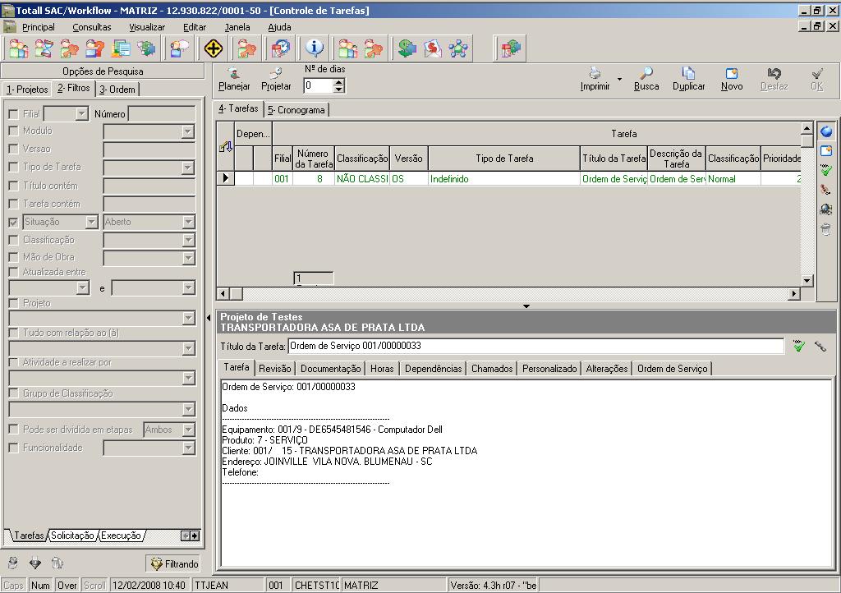
Task: Click the trash can icon beside grid
Action: (826, 229)
